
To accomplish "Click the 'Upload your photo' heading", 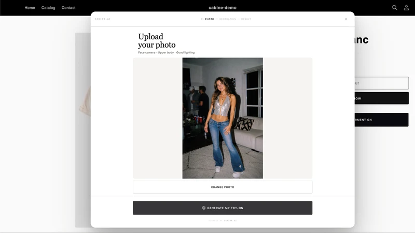I will 157,41.
